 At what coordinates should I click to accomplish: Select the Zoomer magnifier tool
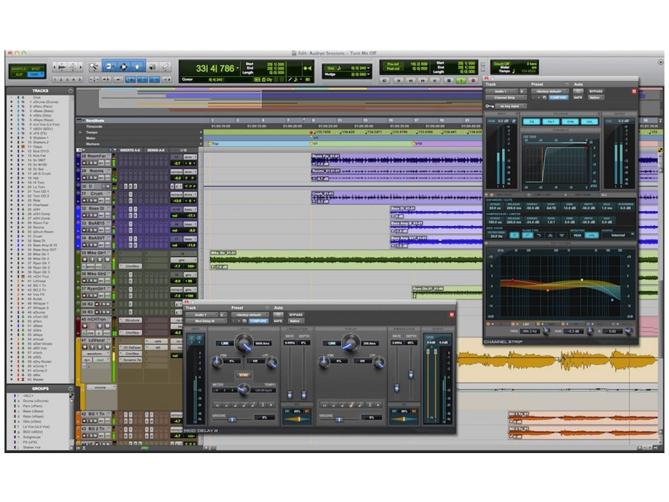[x=93, y=67]
